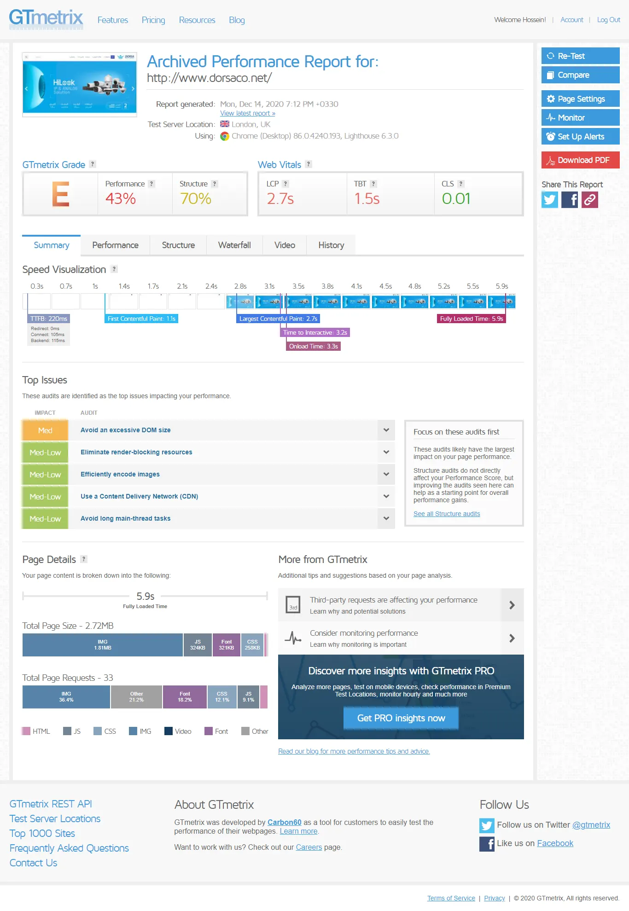The width and height of the screenshot is (629, 911).
Task: Click the Re-Test button
Action: 580,56
